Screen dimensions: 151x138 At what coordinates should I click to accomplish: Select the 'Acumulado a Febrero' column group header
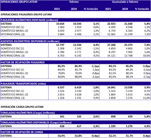(125, 2)
